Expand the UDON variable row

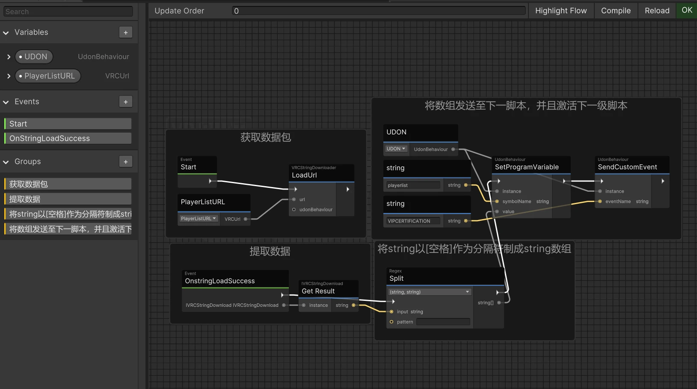pyautogui.click(x=9, y=56)
